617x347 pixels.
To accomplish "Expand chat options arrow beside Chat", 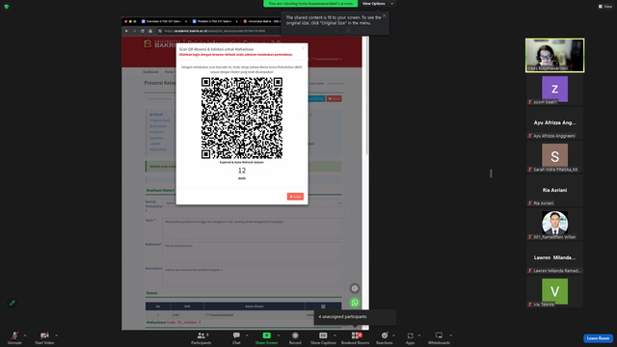I will (247, 335).
